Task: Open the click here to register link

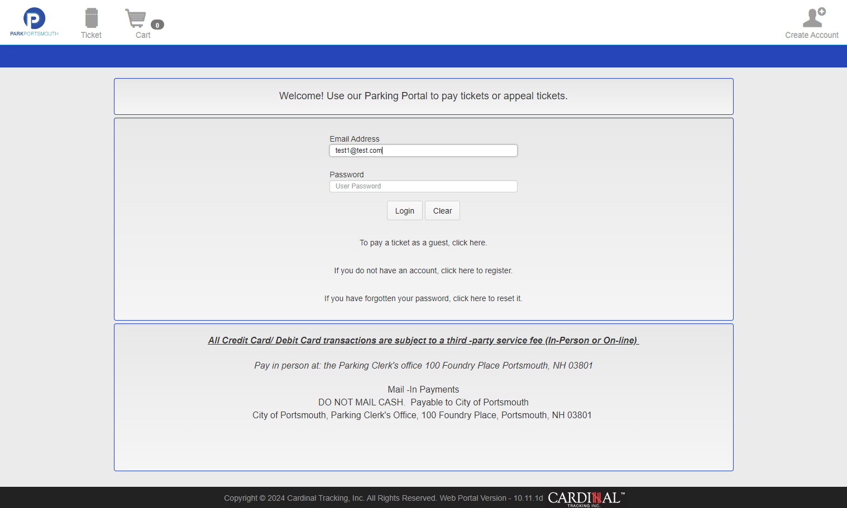Action: [423, 270]
